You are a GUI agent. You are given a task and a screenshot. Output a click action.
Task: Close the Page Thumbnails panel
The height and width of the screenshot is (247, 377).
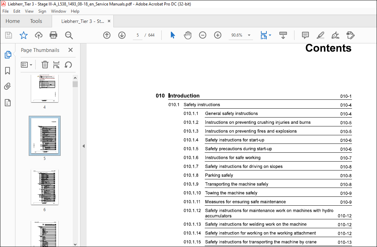71,50
